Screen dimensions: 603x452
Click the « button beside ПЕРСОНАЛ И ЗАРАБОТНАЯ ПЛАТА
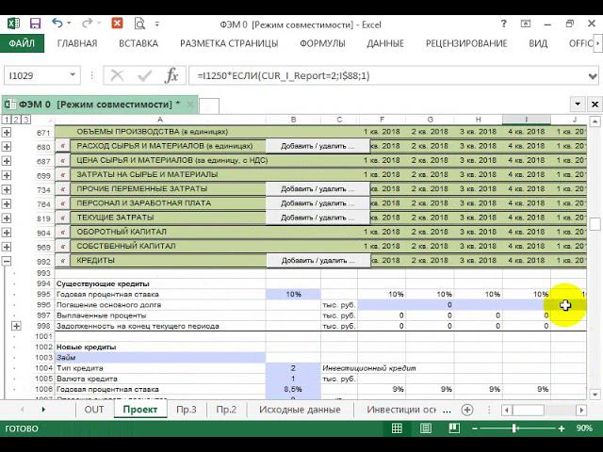tap(62, 203)
